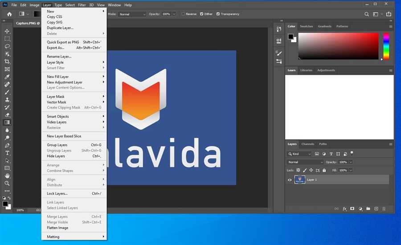401x245 pixels.
Task: Select the Clone Stamp tool
Action: pos(7,100)
